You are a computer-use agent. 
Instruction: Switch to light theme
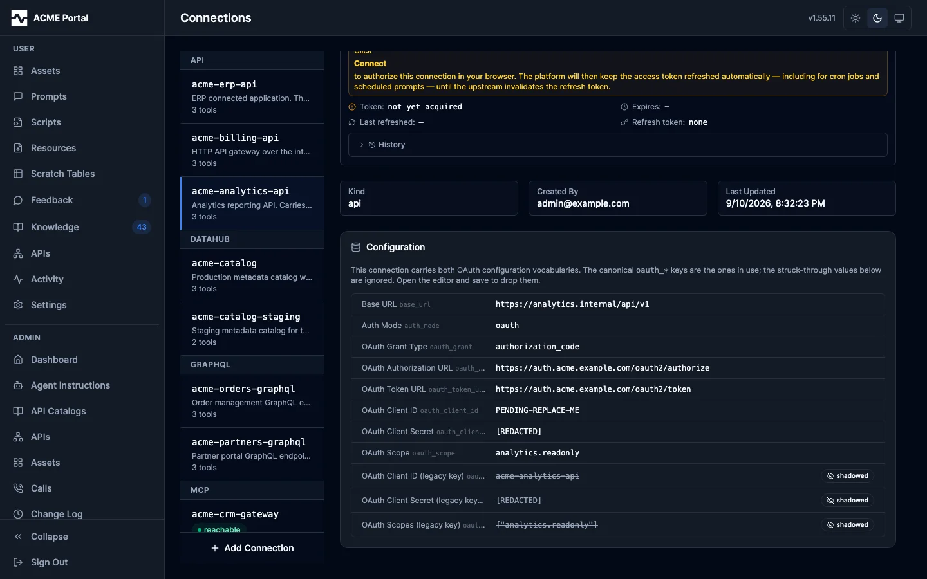(x=856, y=18)
